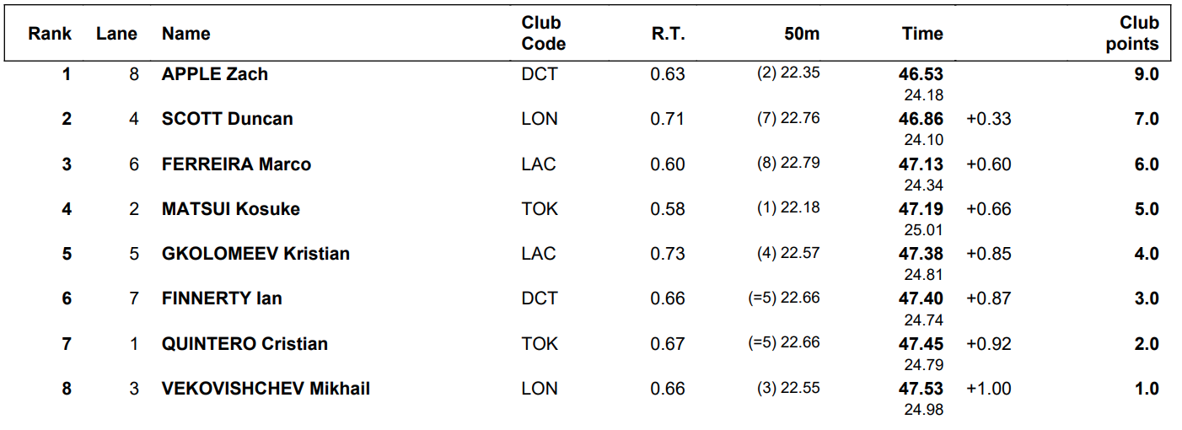Select VEKOVISHCHEV Mikhail entry
Image resolution: width=1182 pixels, height=430 pixels.
click(x=266, y=389)
